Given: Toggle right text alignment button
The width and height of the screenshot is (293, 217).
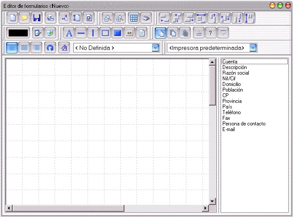Looking at the screenshot, I should (36, 48).
